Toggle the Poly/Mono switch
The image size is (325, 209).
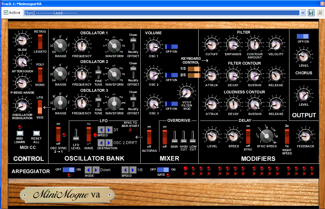click(x=40, y=75)
